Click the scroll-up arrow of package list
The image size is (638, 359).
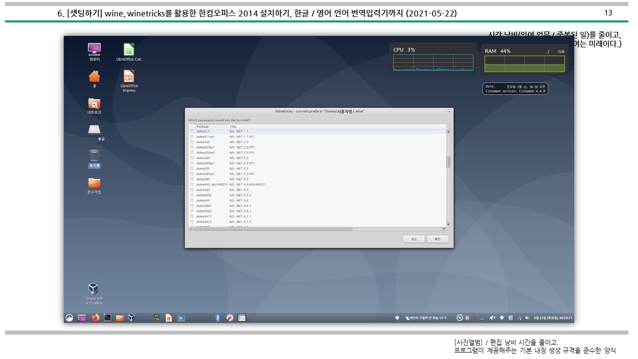click(x=448, y=131)
